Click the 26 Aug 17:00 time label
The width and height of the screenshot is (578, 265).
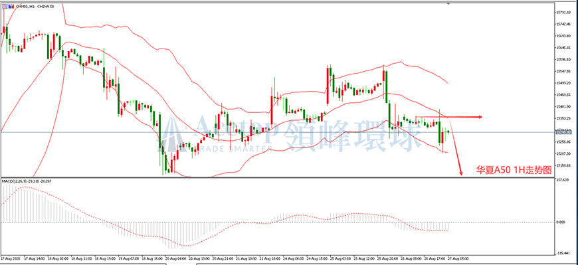pos(435,259)
